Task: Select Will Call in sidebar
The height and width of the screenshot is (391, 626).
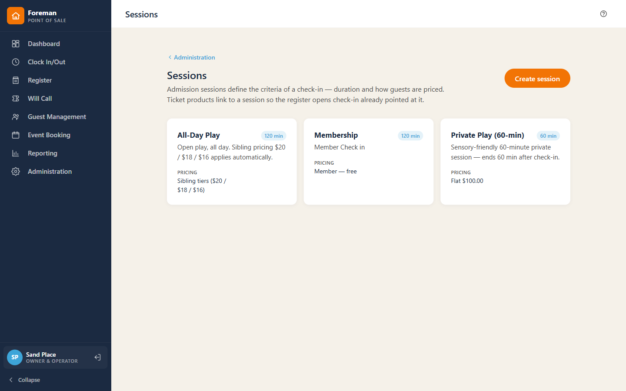Action: click(x=56, y=99)
